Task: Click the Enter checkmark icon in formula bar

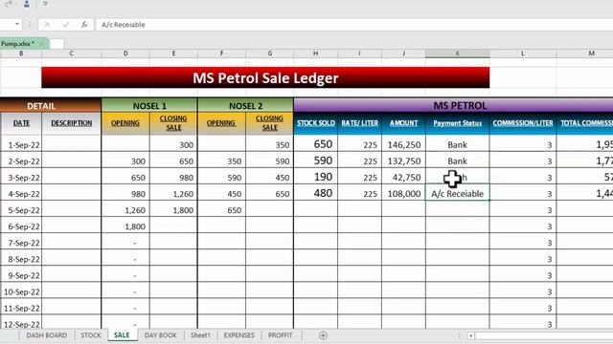Action: (x=66, y=25)
